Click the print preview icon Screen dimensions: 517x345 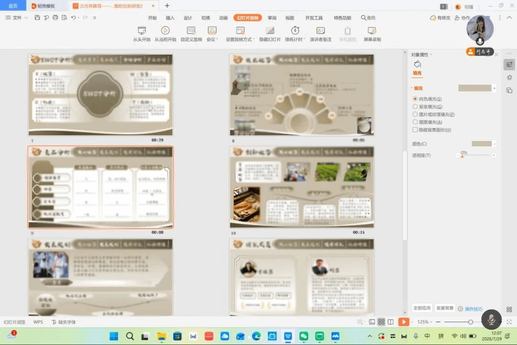pos(64,17)
